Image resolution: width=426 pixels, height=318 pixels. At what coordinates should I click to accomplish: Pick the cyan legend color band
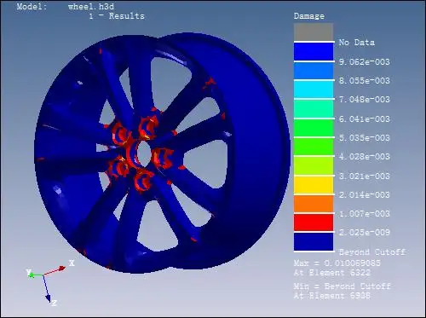tap(314, 90)
